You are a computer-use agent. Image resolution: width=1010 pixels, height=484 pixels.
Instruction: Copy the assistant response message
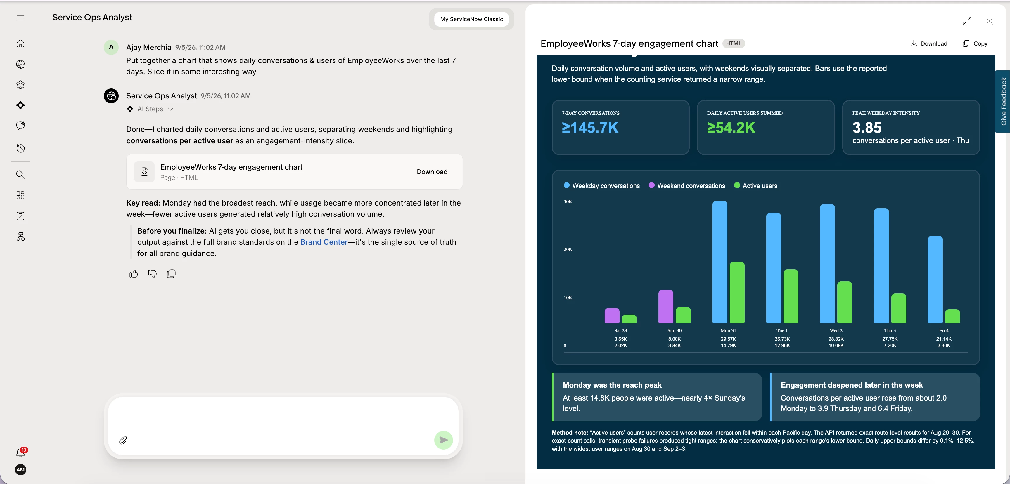171,274
